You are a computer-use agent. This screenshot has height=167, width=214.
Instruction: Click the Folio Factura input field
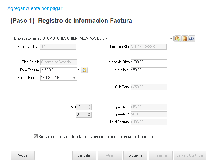(58, 70)
